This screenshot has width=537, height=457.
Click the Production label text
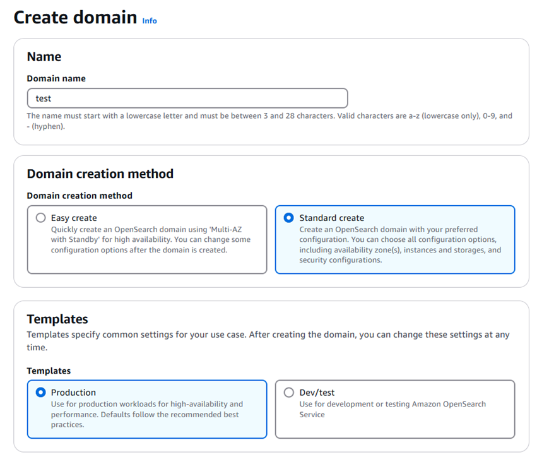[73, 392]
